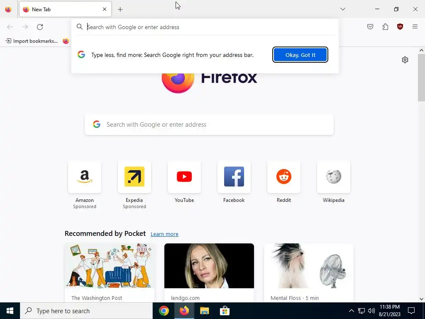The height and width of the screenshot is (319, 425).
Task: Close the New Tab tab
Action: click(105, 9)
